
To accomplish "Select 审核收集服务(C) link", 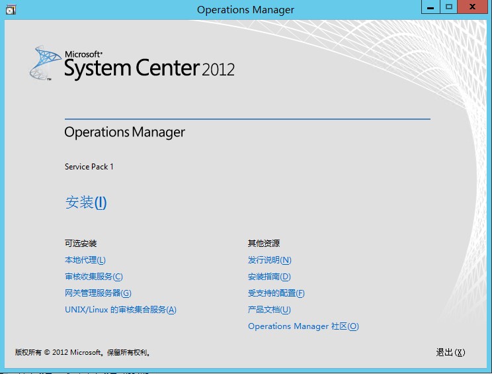I will pyautogui.click(x=93, y=277).
